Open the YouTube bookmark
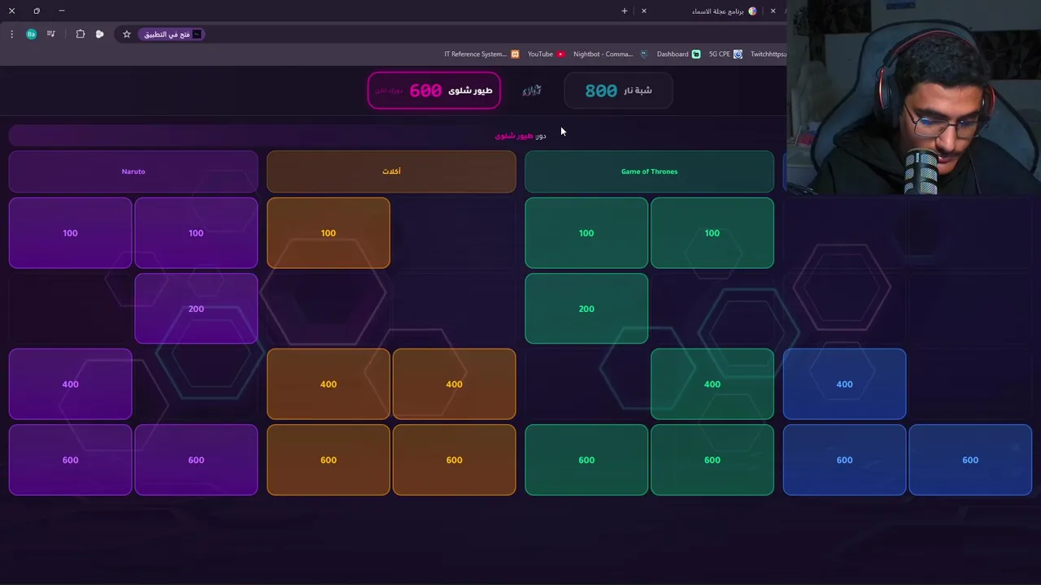 [546, 54]
